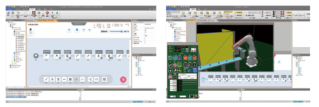This screenshot has height=107, width=319.
Task: Pick the Pallet grid block from palette
Action: click(x=104, y=79)
